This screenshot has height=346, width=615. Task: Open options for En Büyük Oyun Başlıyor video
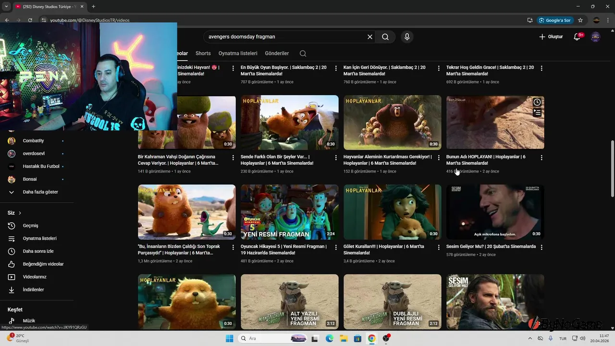click(336, 68)
